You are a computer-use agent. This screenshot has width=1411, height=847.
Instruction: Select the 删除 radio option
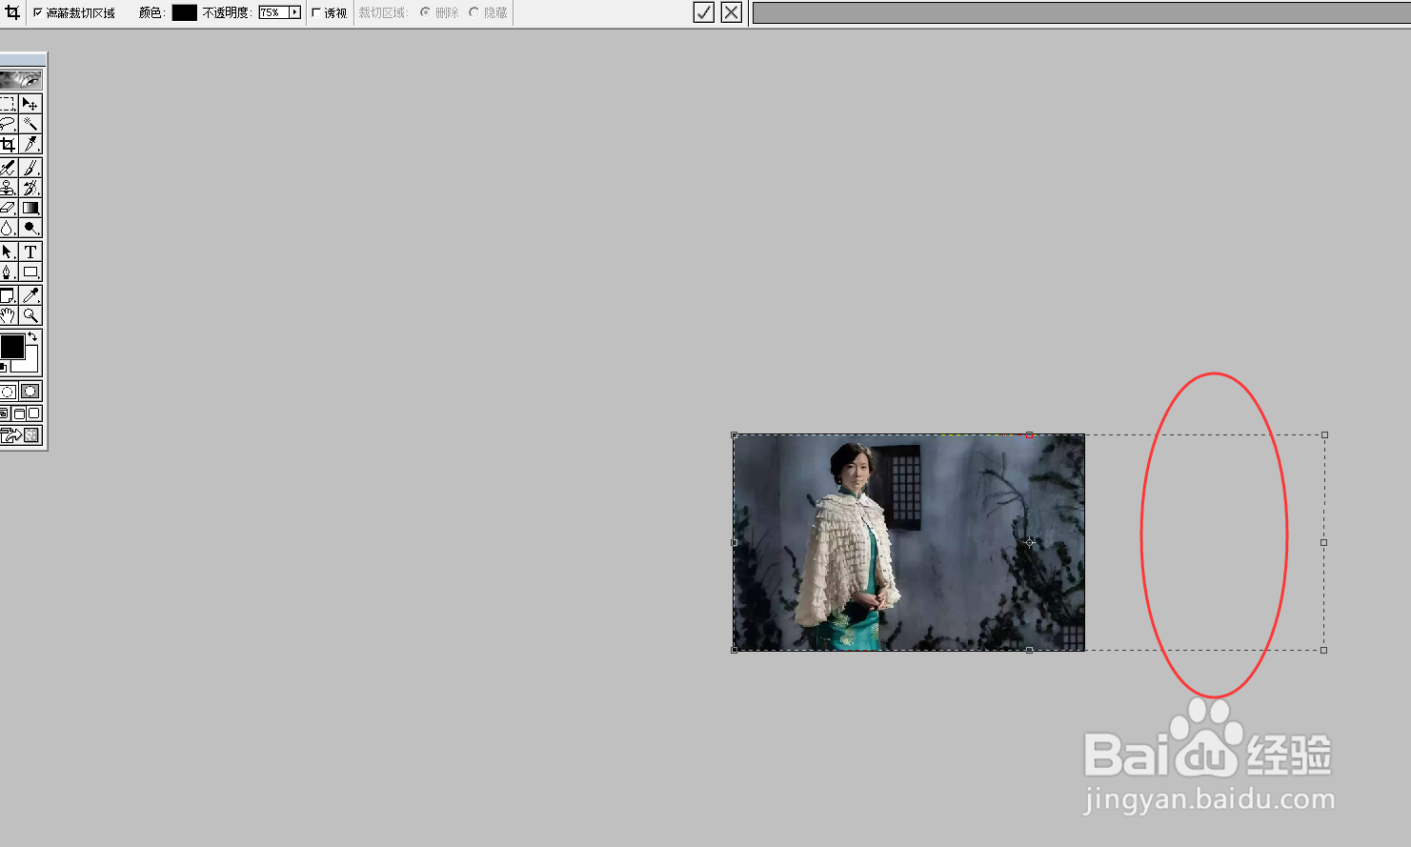[425, 12]
